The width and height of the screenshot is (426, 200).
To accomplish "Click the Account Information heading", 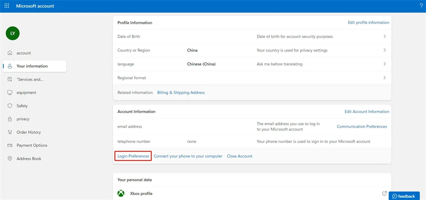I will pyautogui.click(x=136, y=111).
